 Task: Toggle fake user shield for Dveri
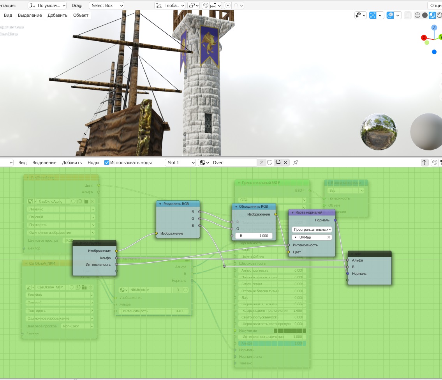269,163
